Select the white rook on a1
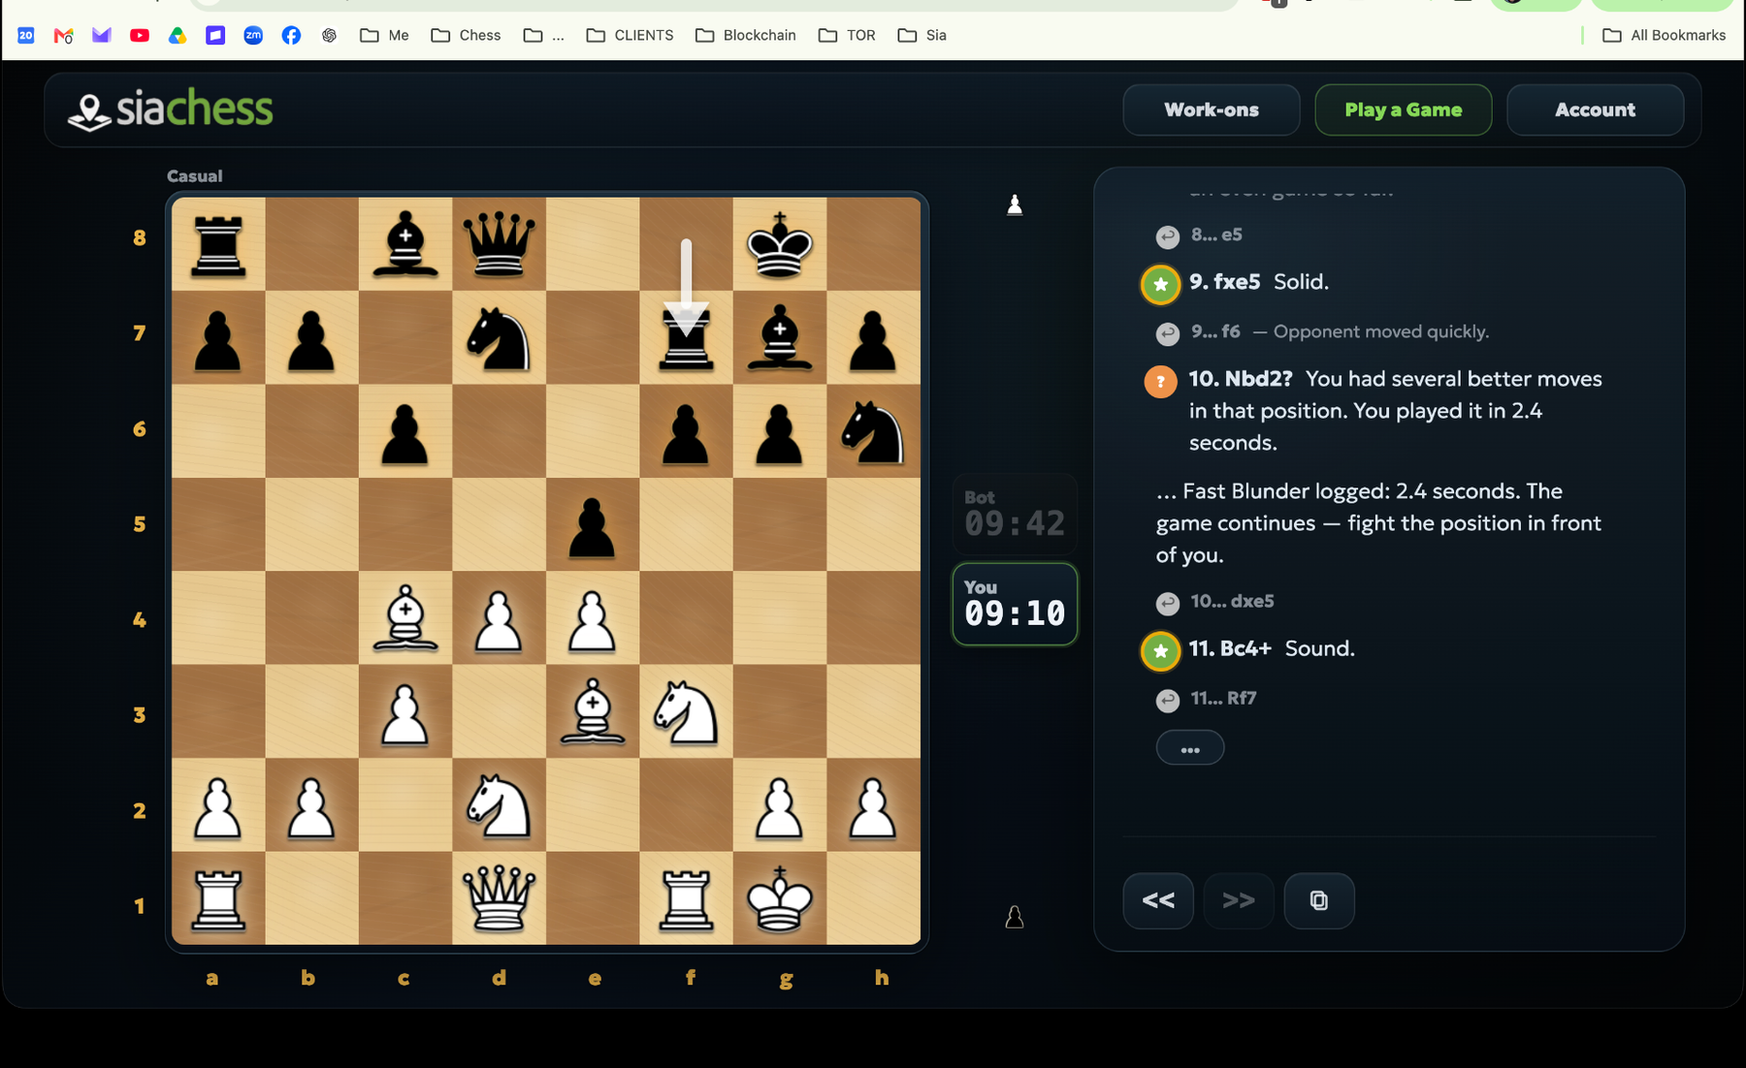This screenshot has height=1068, width=1746. click(x=218, y=898)
